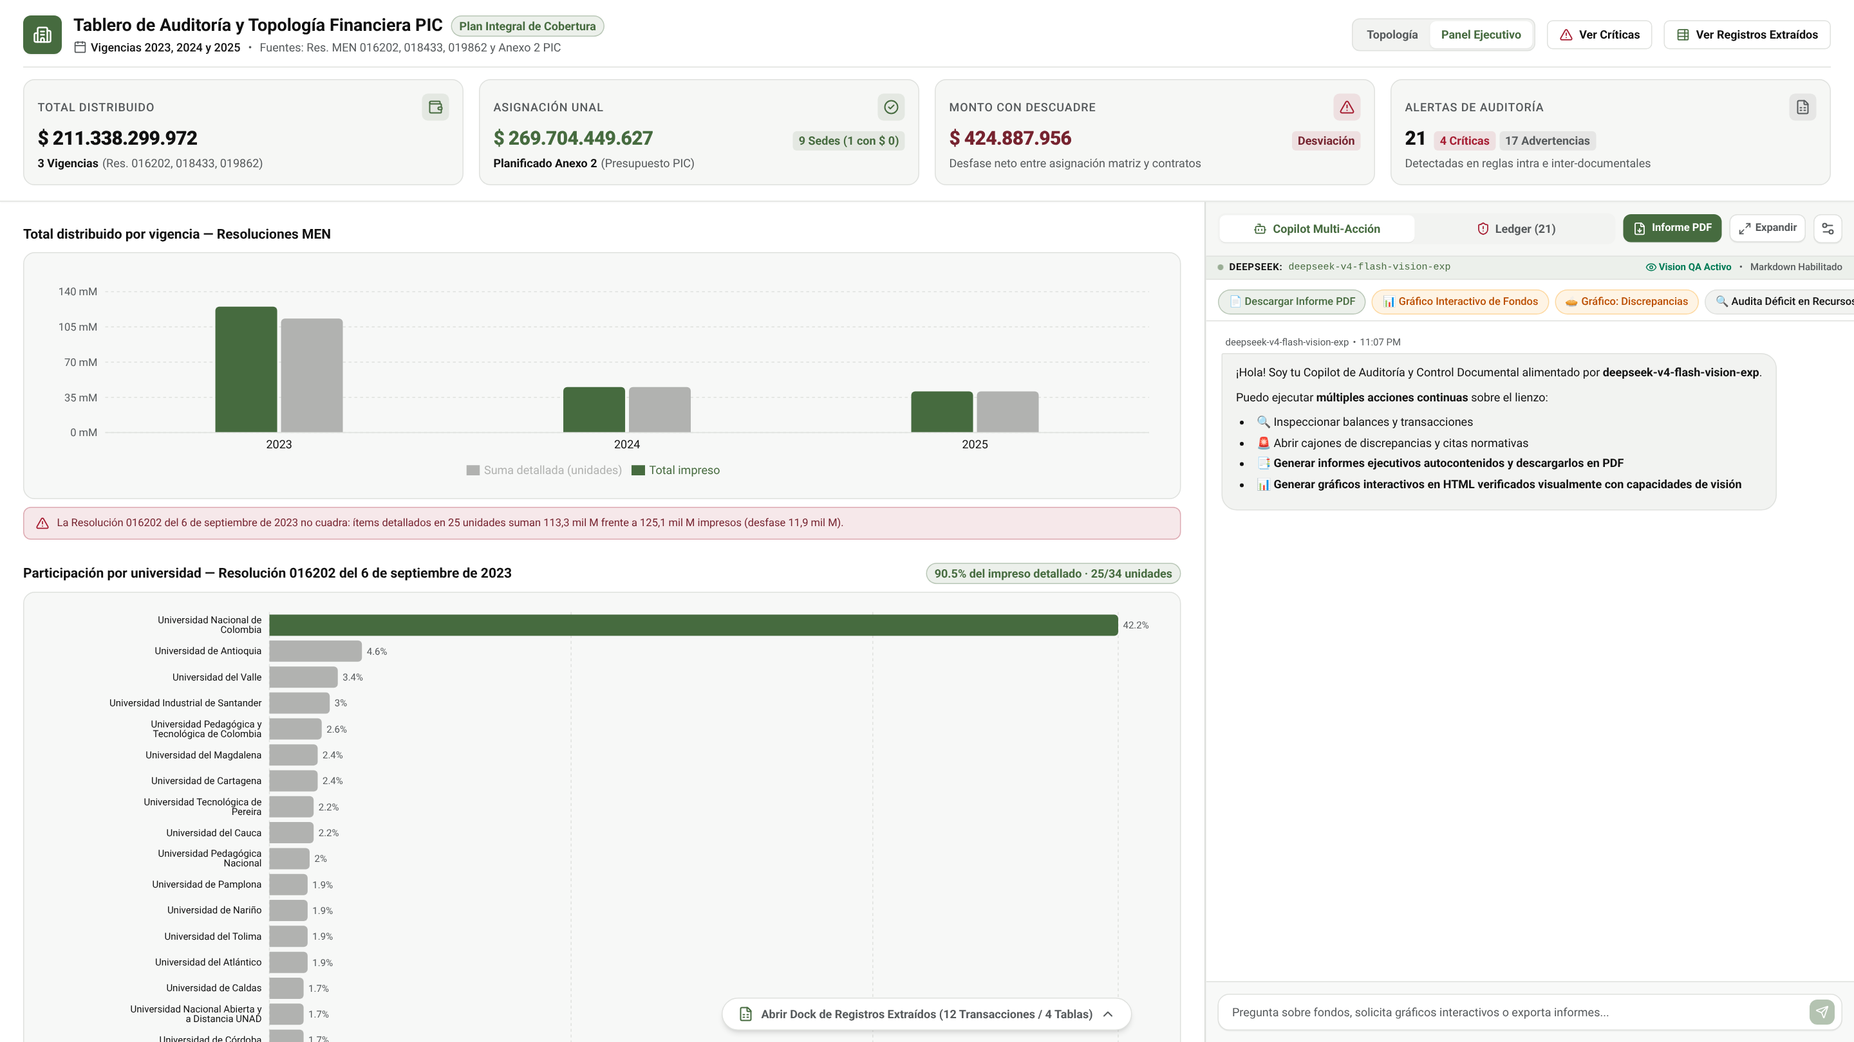
Task: Click the 9 Sedes (1 con $ 0) badge
Action: coord(848,141)
